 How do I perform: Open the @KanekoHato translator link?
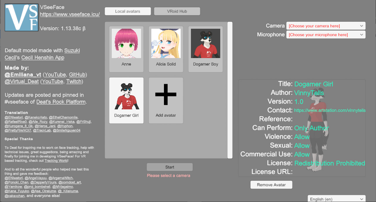[x=36, y=117]
